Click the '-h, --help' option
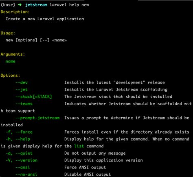Screen dimensions: 193x177 coord(18,139)
